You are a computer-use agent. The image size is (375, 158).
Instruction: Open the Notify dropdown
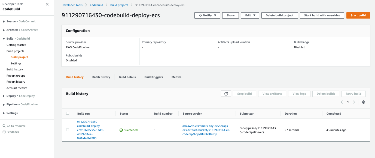tap(207, 15)
